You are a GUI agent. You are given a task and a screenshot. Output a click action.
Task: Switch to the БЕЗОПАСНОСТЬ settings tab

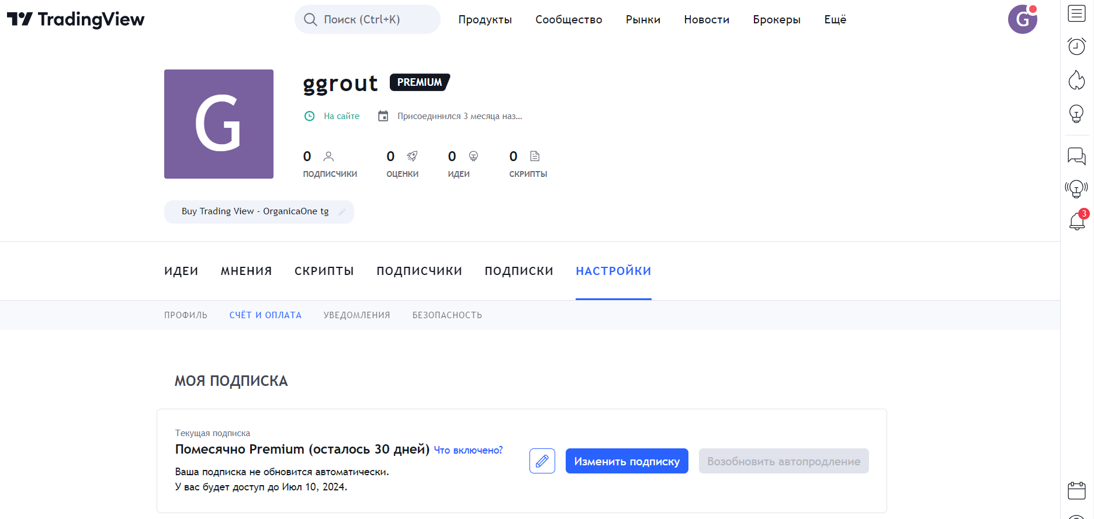pos(447,315)
